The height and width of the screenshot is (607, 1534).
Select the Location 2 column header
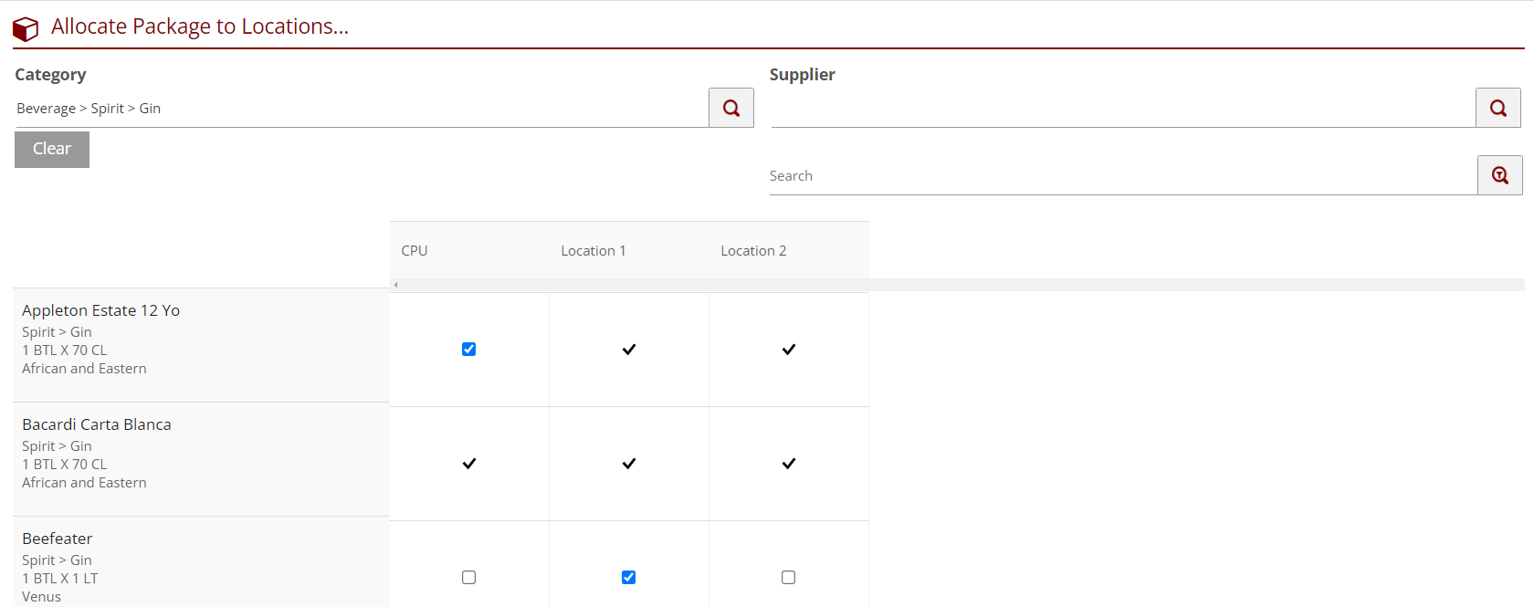click(753, 251)
